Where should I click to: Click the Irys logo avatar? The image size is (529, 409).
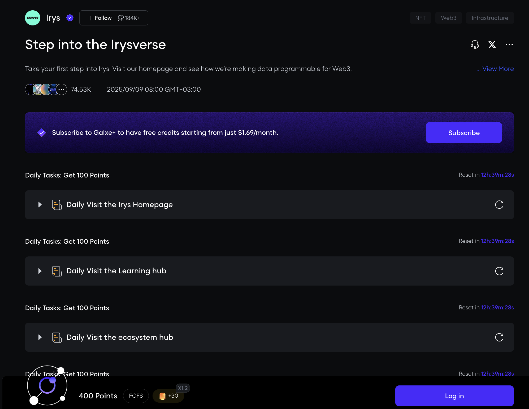click(32, 18)
